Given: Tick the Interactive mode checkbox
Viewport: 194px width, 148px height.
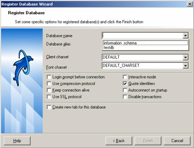Looking at the screenshot, I should click(125, 77).
